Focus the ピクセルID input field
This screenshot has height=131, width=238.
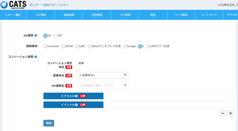(x=169, y=96)
